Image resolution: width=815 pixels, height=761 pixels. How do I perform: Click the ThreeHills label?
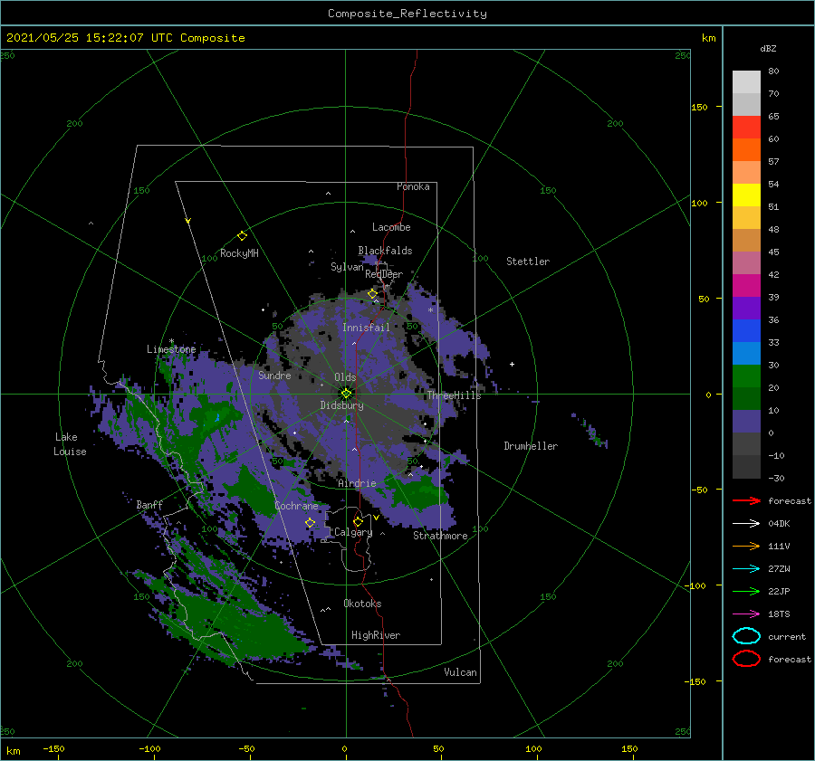tap(455, 395)
